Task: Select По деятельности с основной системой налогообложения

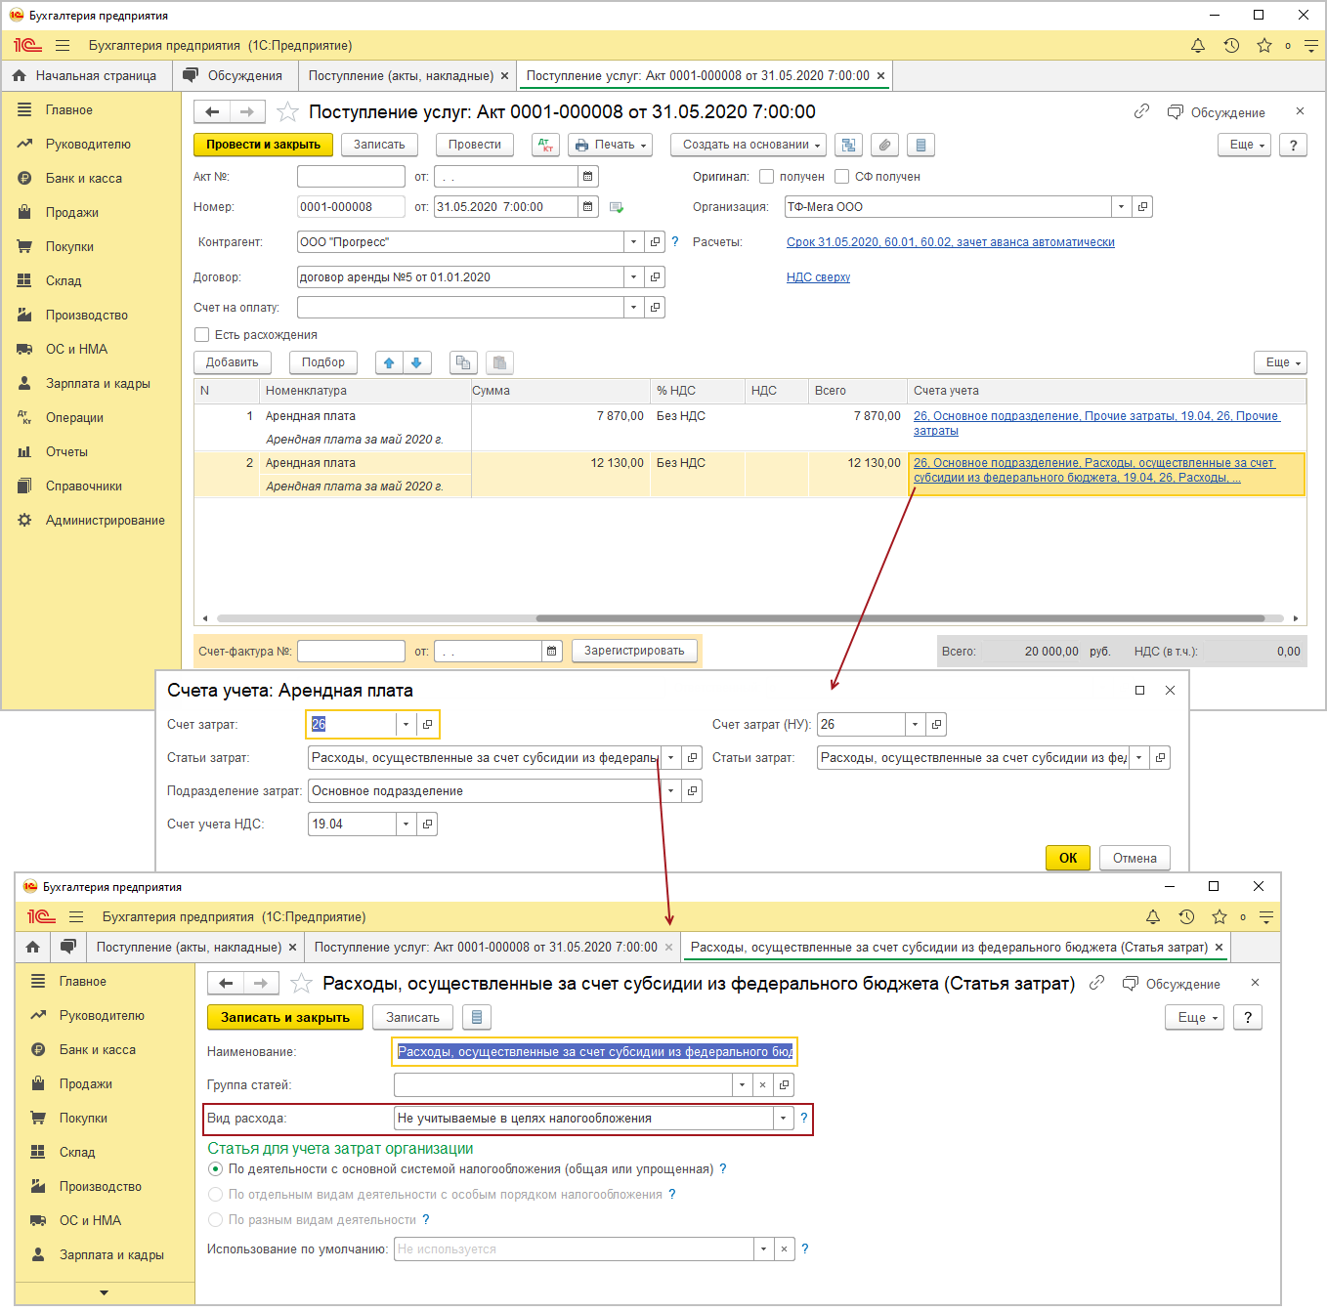Action: (216, 1169)
